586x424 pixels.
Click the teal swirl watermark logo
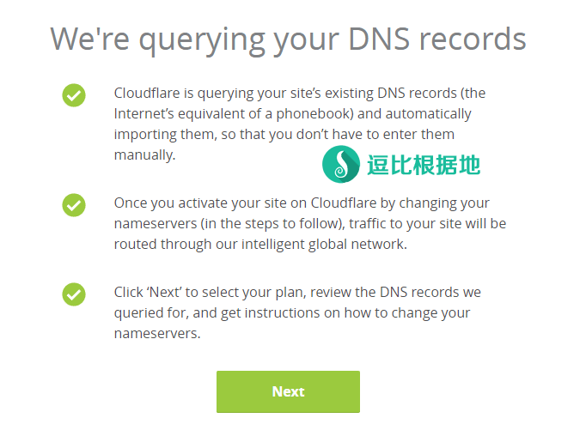[x=340, y=164]
